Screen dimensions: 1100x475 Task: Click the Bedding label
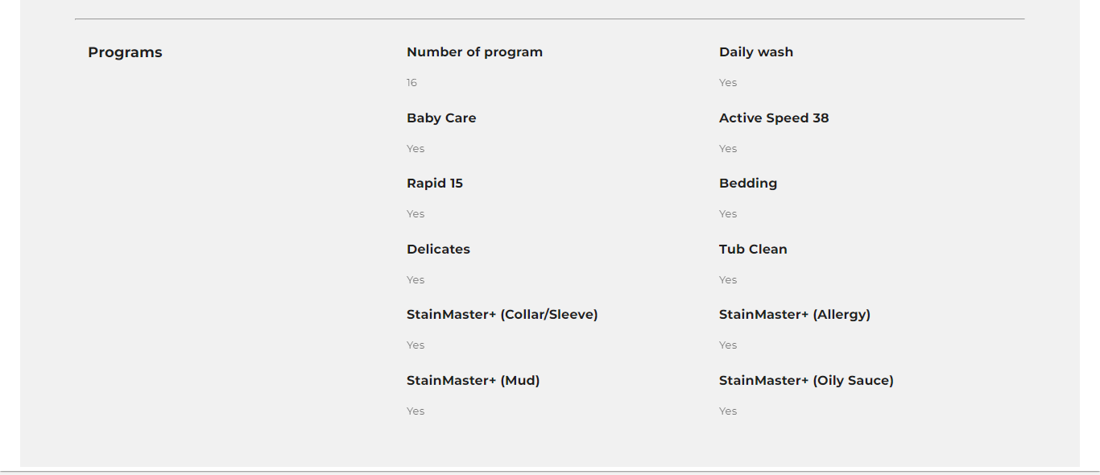tap(747, 184)
